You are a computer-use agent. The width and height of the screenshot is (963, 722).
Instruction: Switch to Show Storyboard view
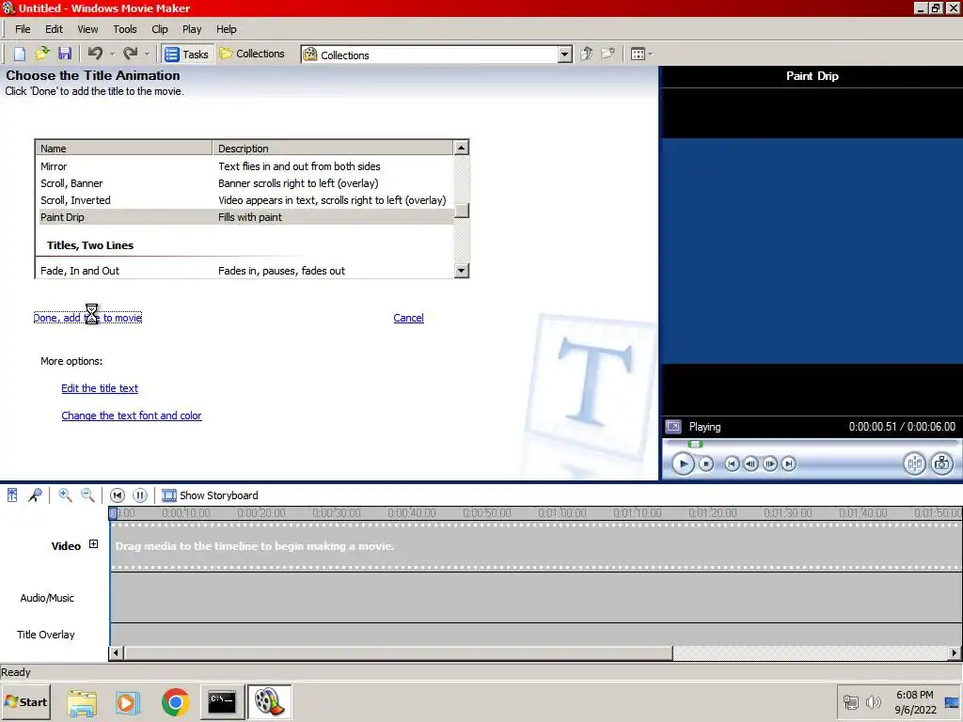tap(210, 495)
